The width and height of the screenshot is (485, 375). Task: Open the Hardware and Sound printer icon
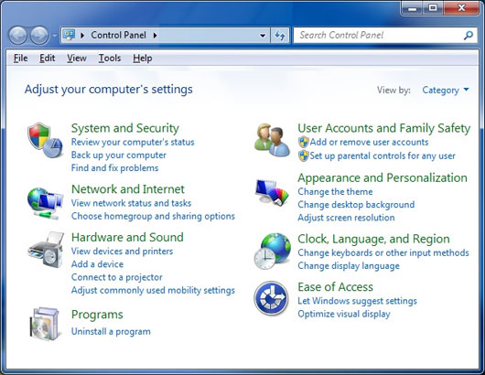point(46,250)
